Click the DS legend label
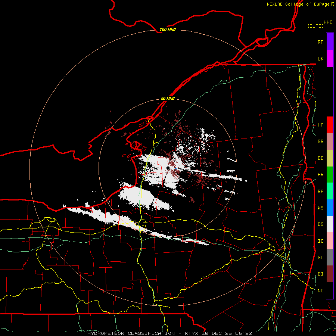This screenshot has height=336, width=336. coord(320,224)
